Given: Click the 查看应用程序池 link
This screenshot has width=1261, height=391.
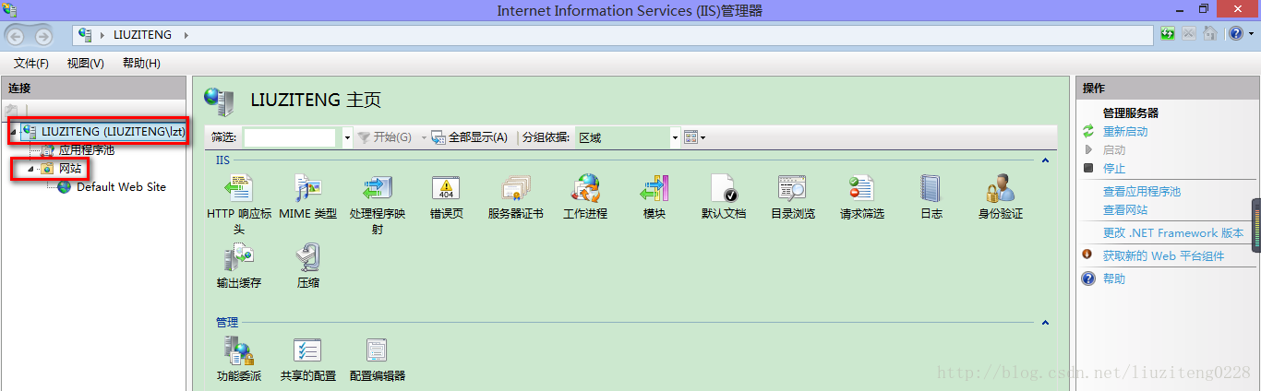Looking at the screenshot, I should [x=1142, y=192].
